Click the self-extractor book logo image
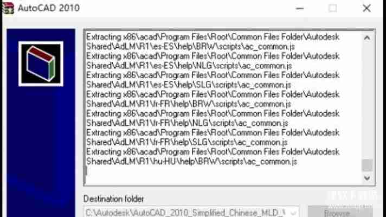 41,64
